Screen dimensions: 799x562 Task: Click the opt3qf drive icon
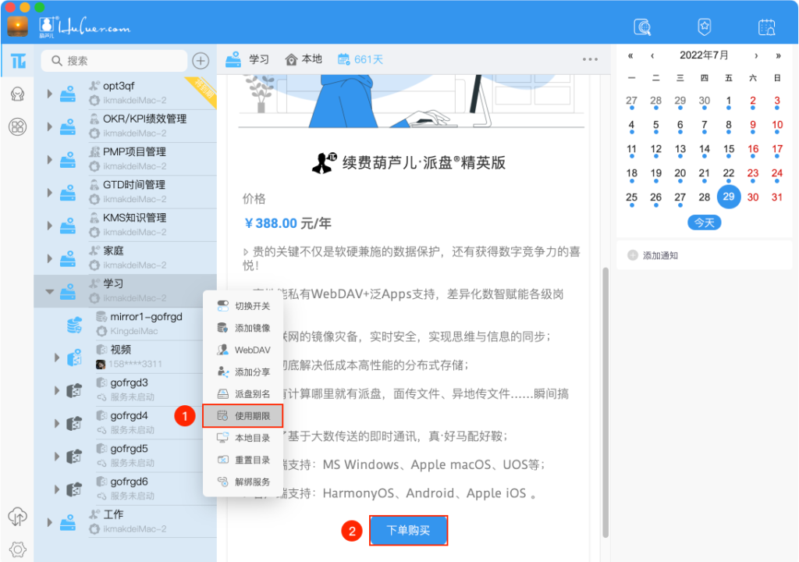(68, 94)
